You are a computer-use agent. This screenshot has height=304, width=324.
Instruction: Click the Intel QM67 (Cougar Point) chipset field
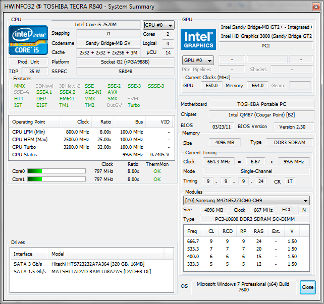tap(262, 115)
